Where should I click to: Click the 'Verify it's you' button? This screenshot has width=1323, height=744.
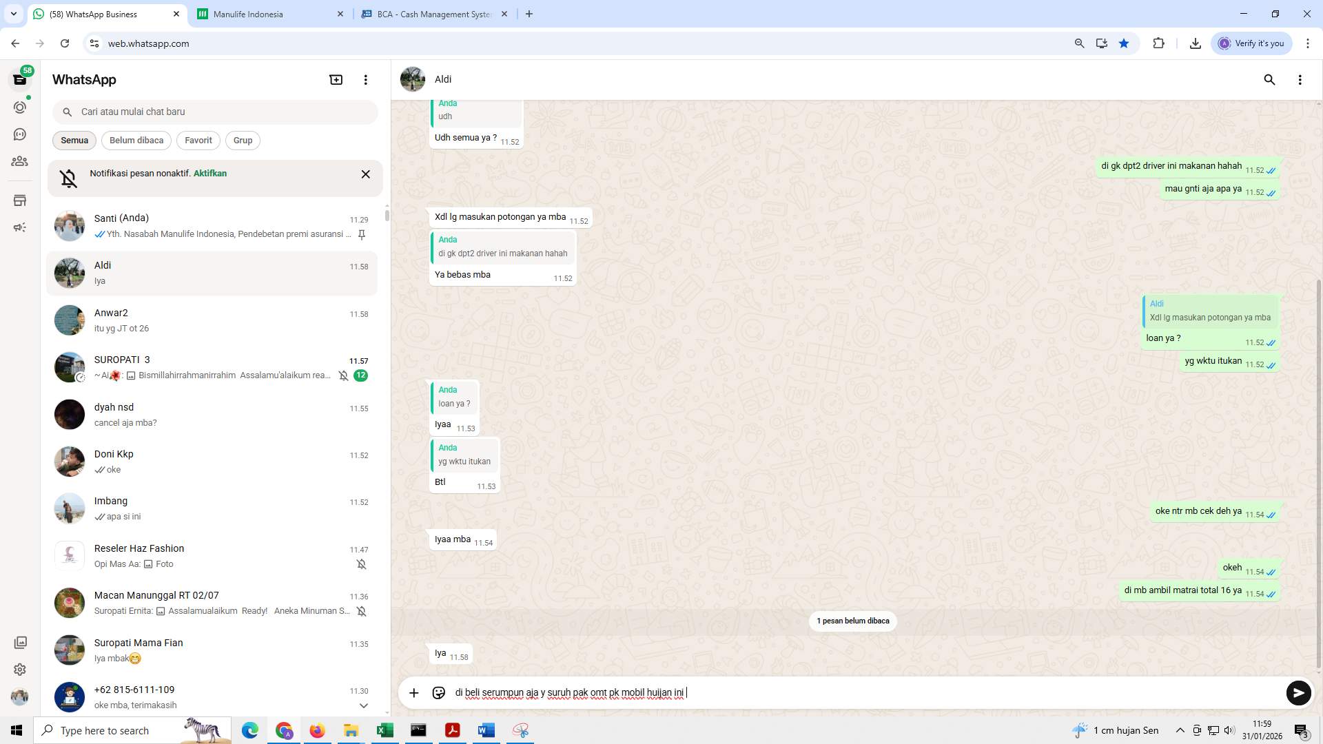(1251, 43)
